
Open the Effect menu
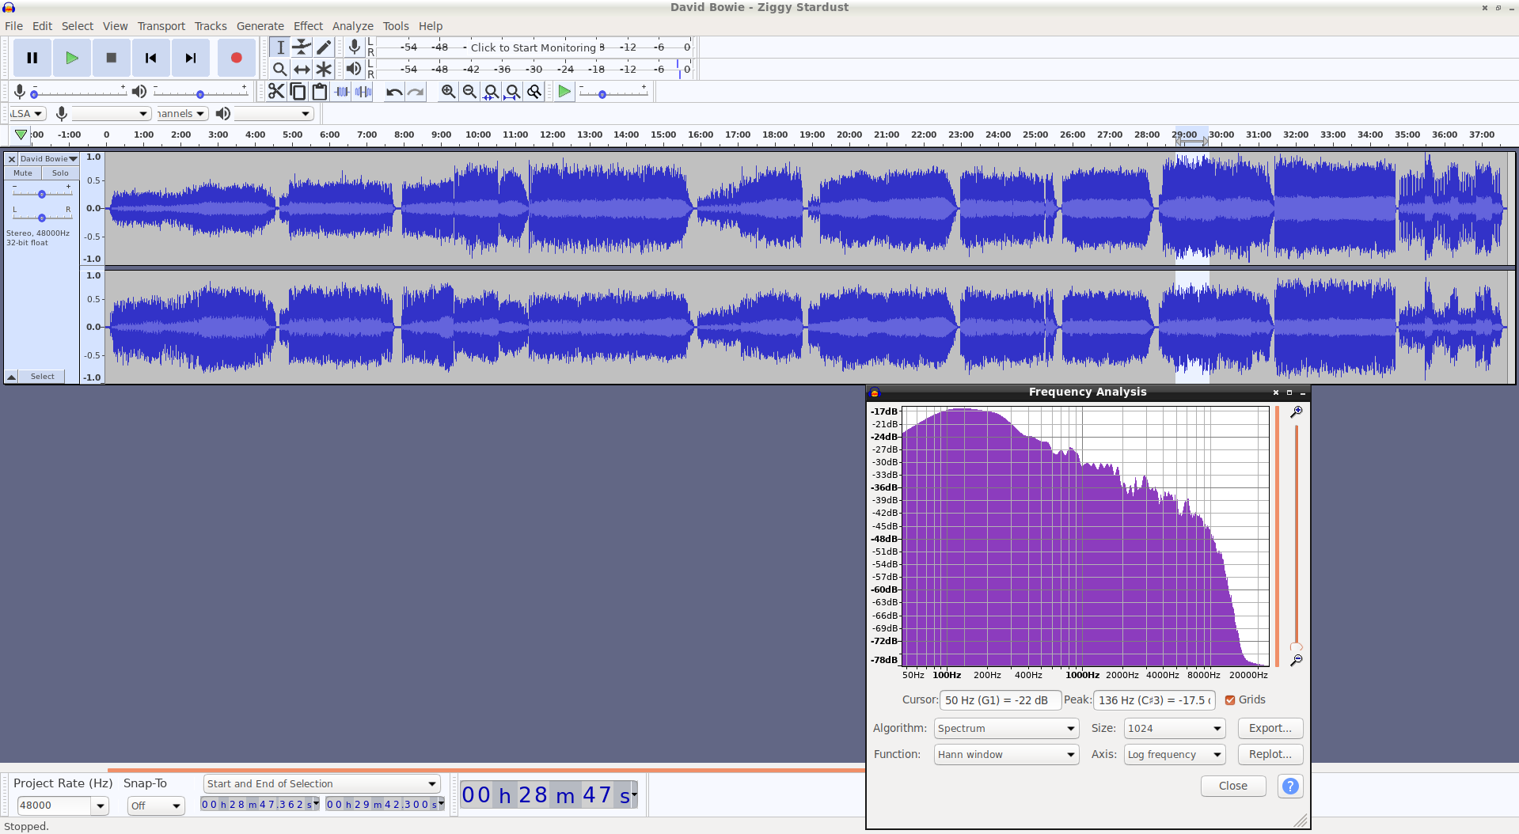[x=308, y=26]
